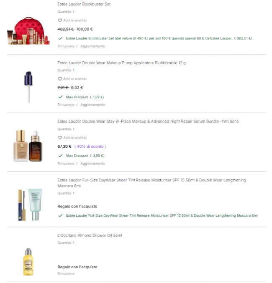Open the Estée Lauder Blockbuster Set product image
272x283 pixels.
pos(28,31)
